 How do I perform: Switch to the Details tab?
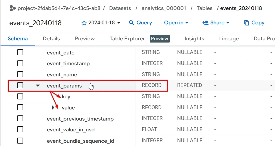point(51,39)
